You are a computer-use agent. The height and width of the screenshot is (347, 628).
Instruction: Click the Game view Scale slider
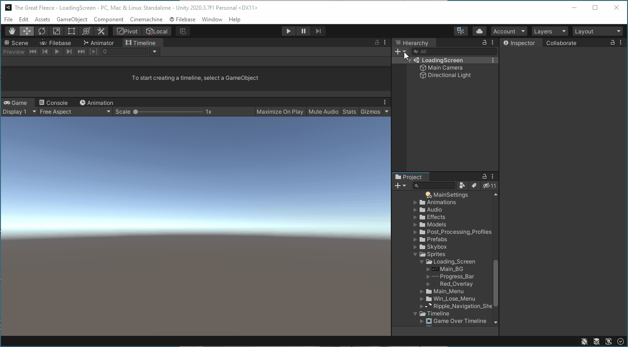tap(169, 112)
